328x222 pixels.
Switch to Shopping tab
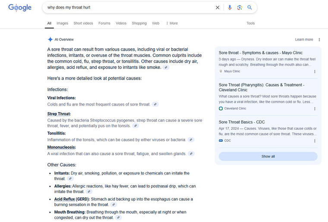[139, 23]
